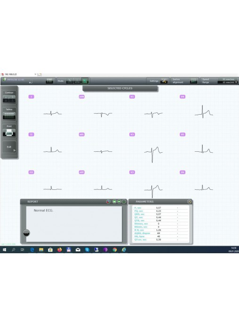This screenshot has width=239, height=327.
Task: Select the lead II label
Action: point(31,134)
